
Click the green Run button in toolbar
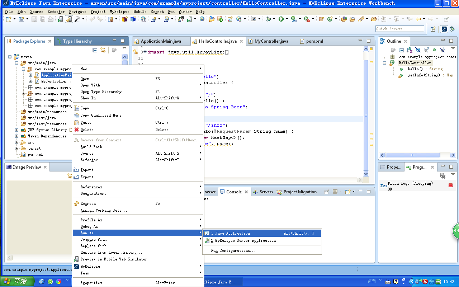pos(281,19)
